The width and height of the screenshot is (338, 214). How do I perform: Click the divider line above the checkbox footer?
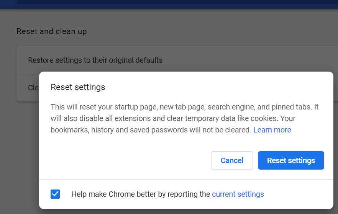186,179
